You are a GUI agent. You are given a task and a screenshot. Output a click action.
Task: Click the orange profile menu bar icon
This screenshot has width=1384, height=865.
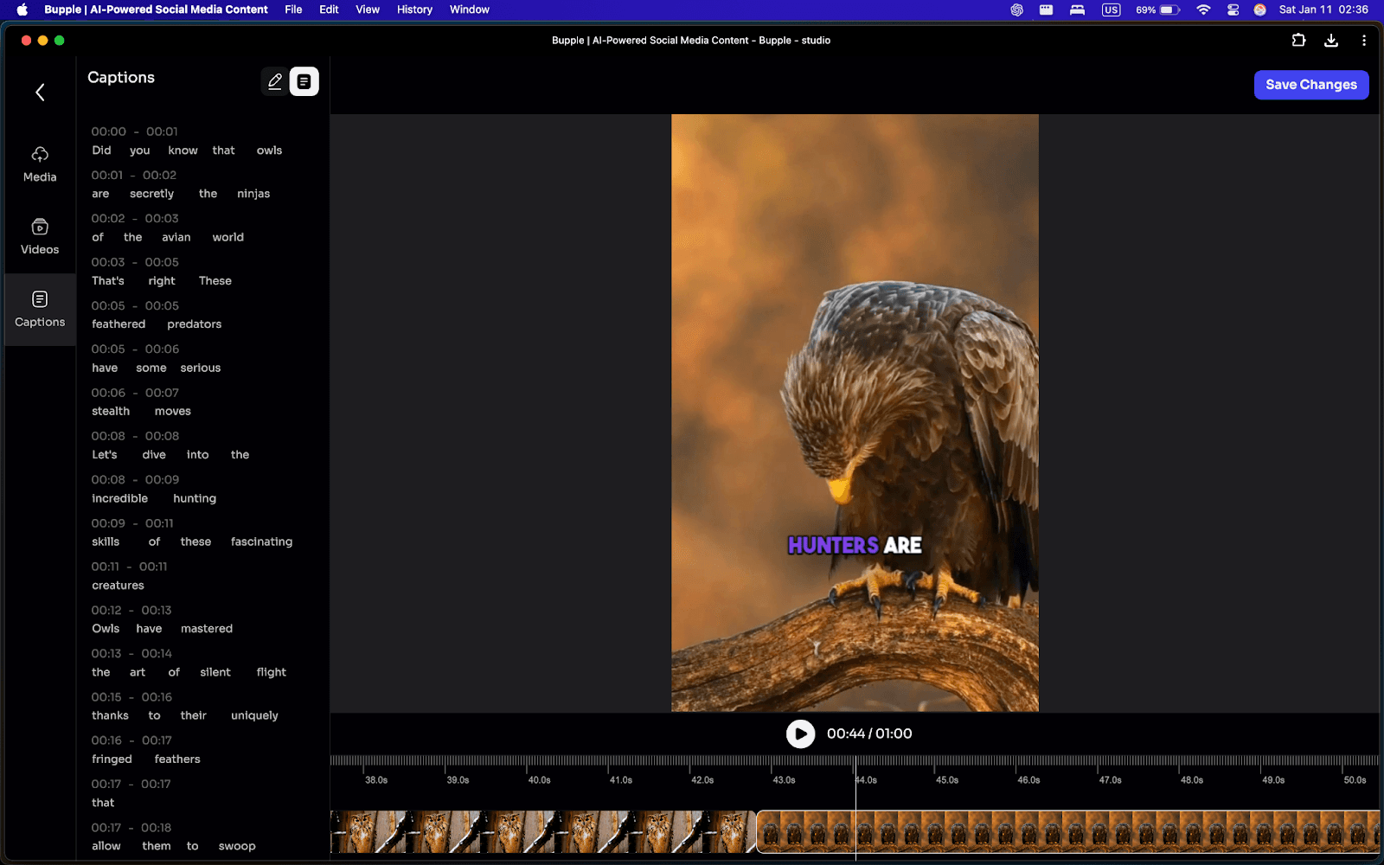(x=1260, y=10)
